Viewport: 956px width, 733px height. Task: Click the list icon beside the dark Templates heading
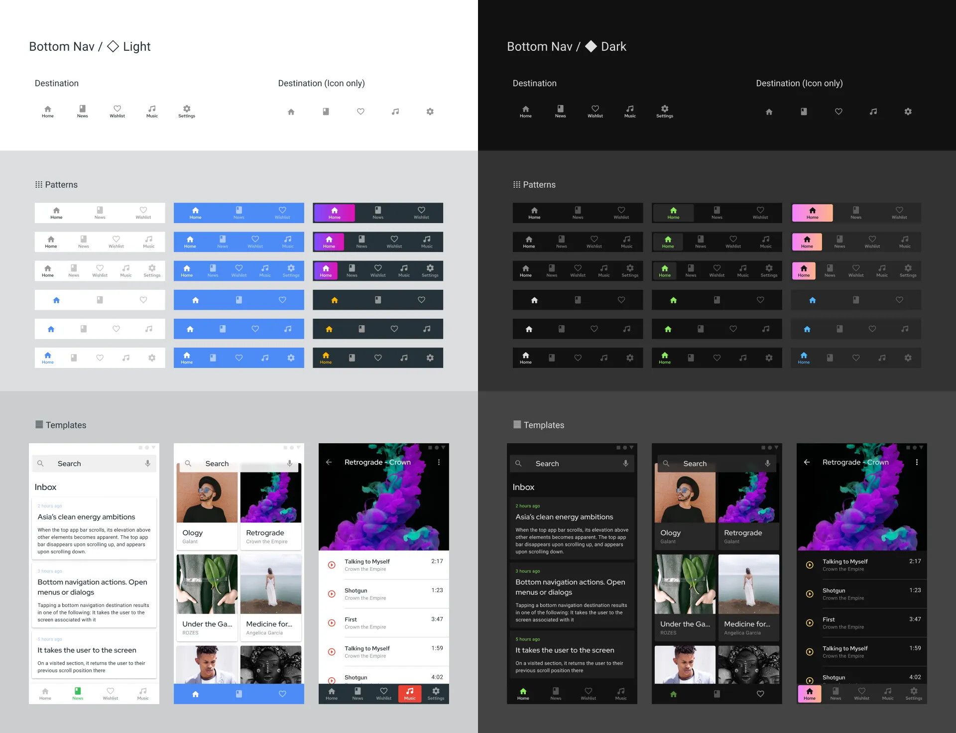[x=517, y=425]
